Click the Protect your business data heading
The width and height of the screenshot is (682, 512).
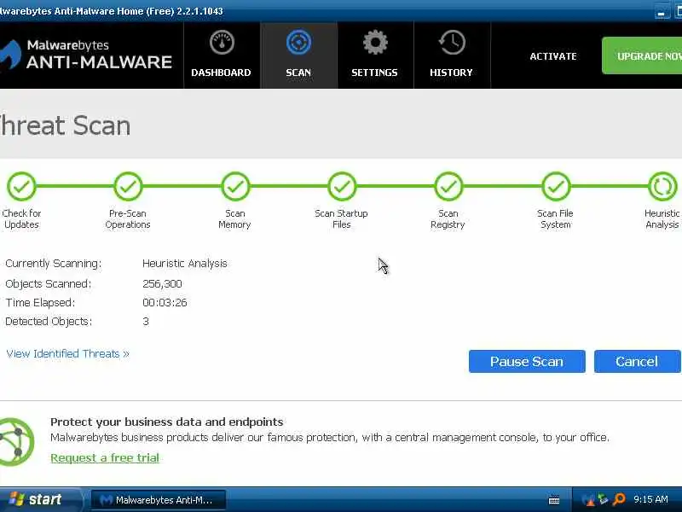pyautogui.click(x=166, y=422)
